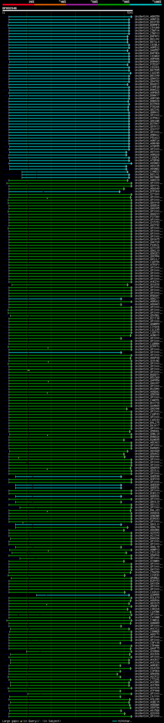Select label UniRef100_P37380

tap(147, 217)
